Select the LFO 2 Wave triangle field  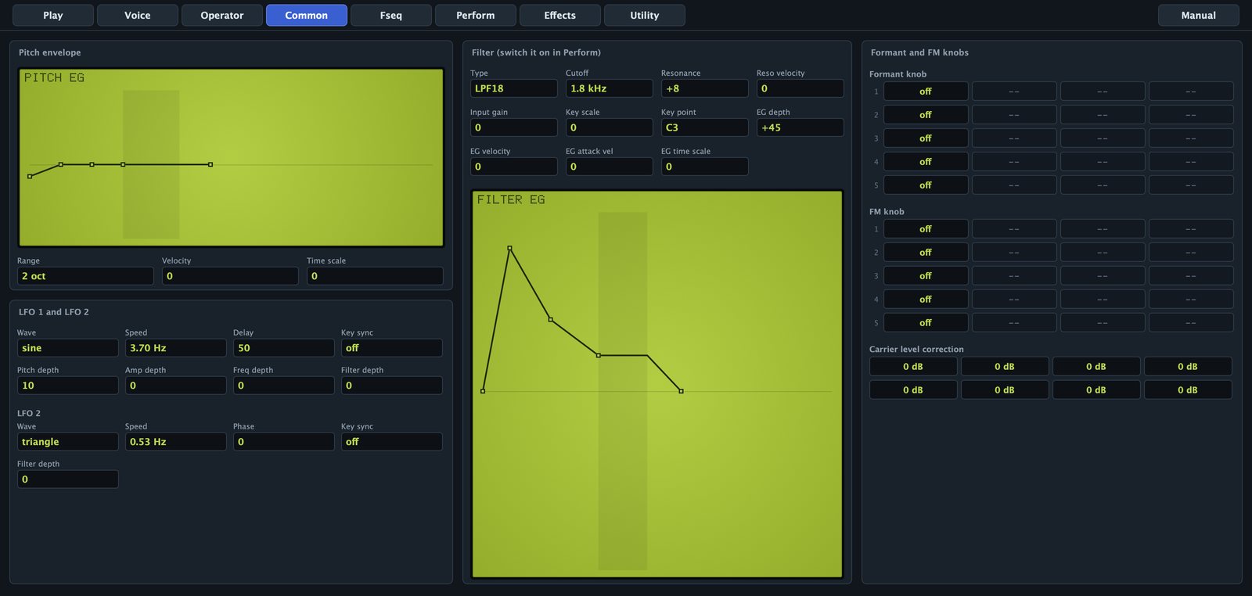click(x=68, y=442)
